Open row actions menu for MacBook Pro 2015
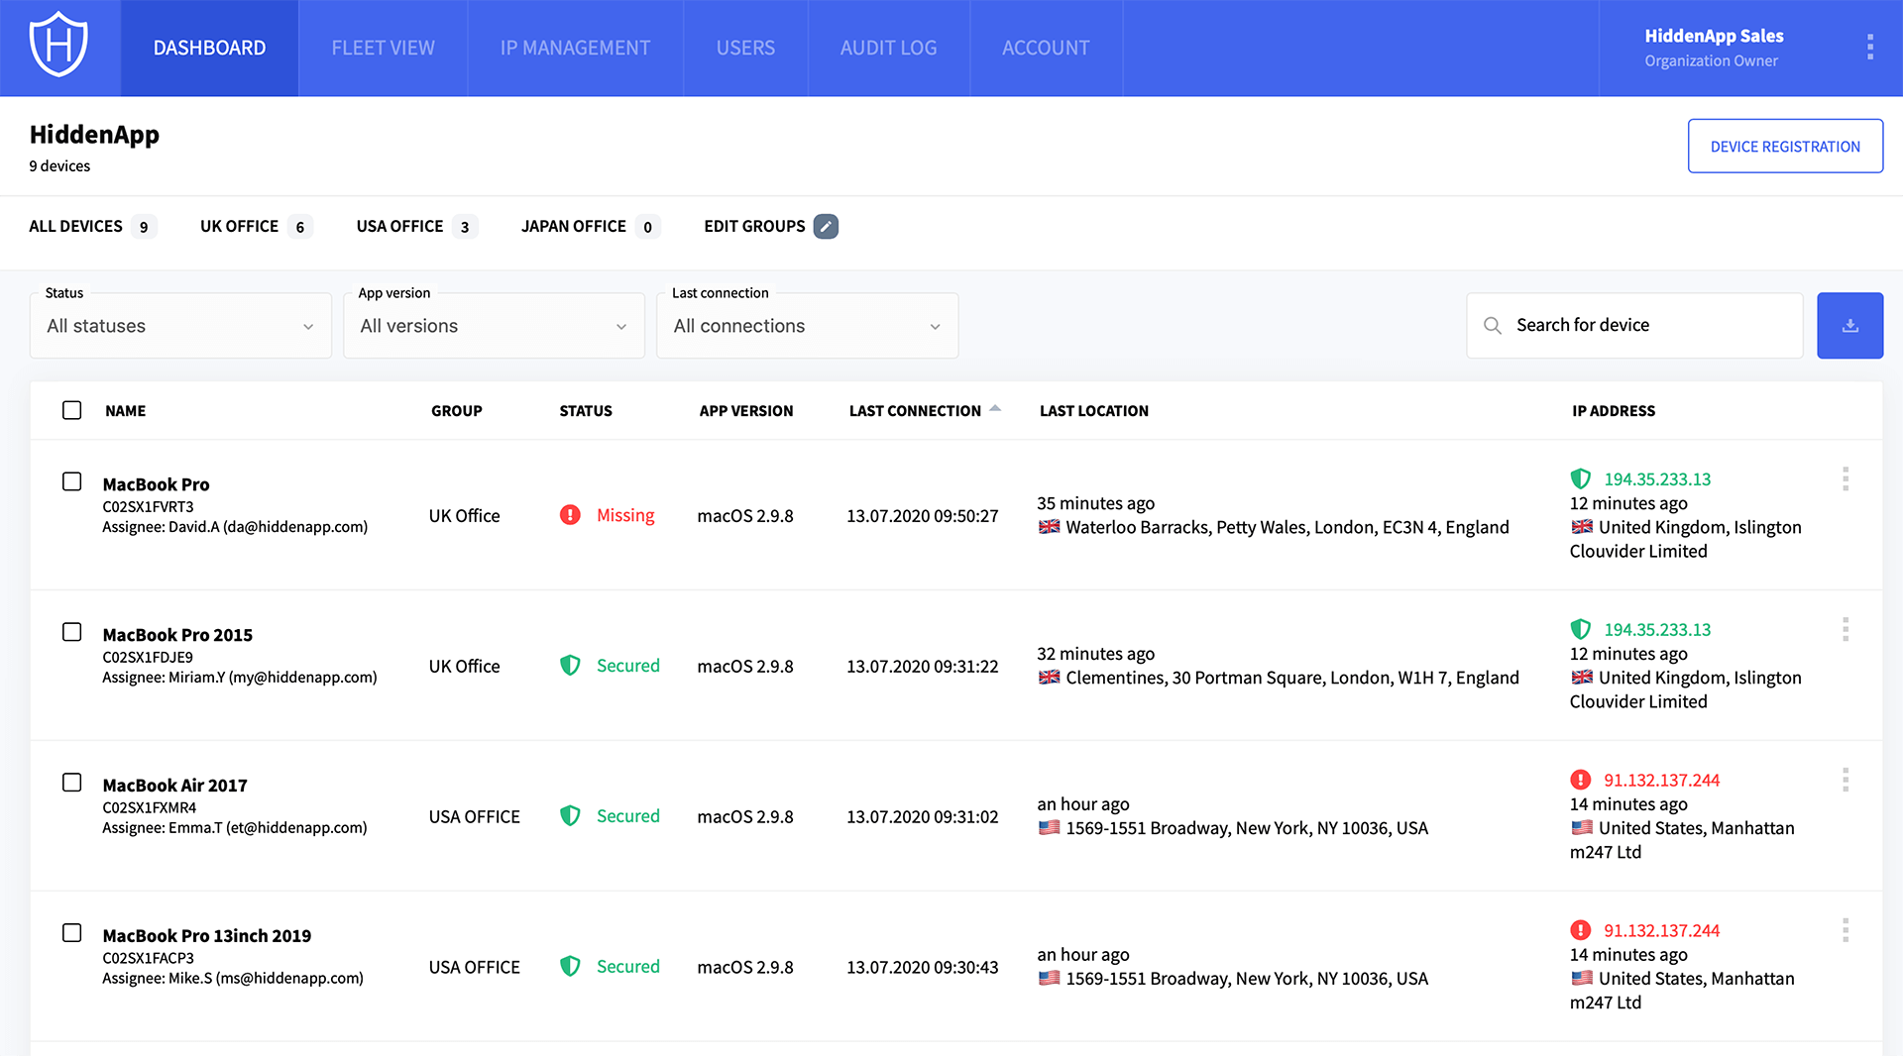The image size is (1903, 1056). click(x=1846, y=629)
